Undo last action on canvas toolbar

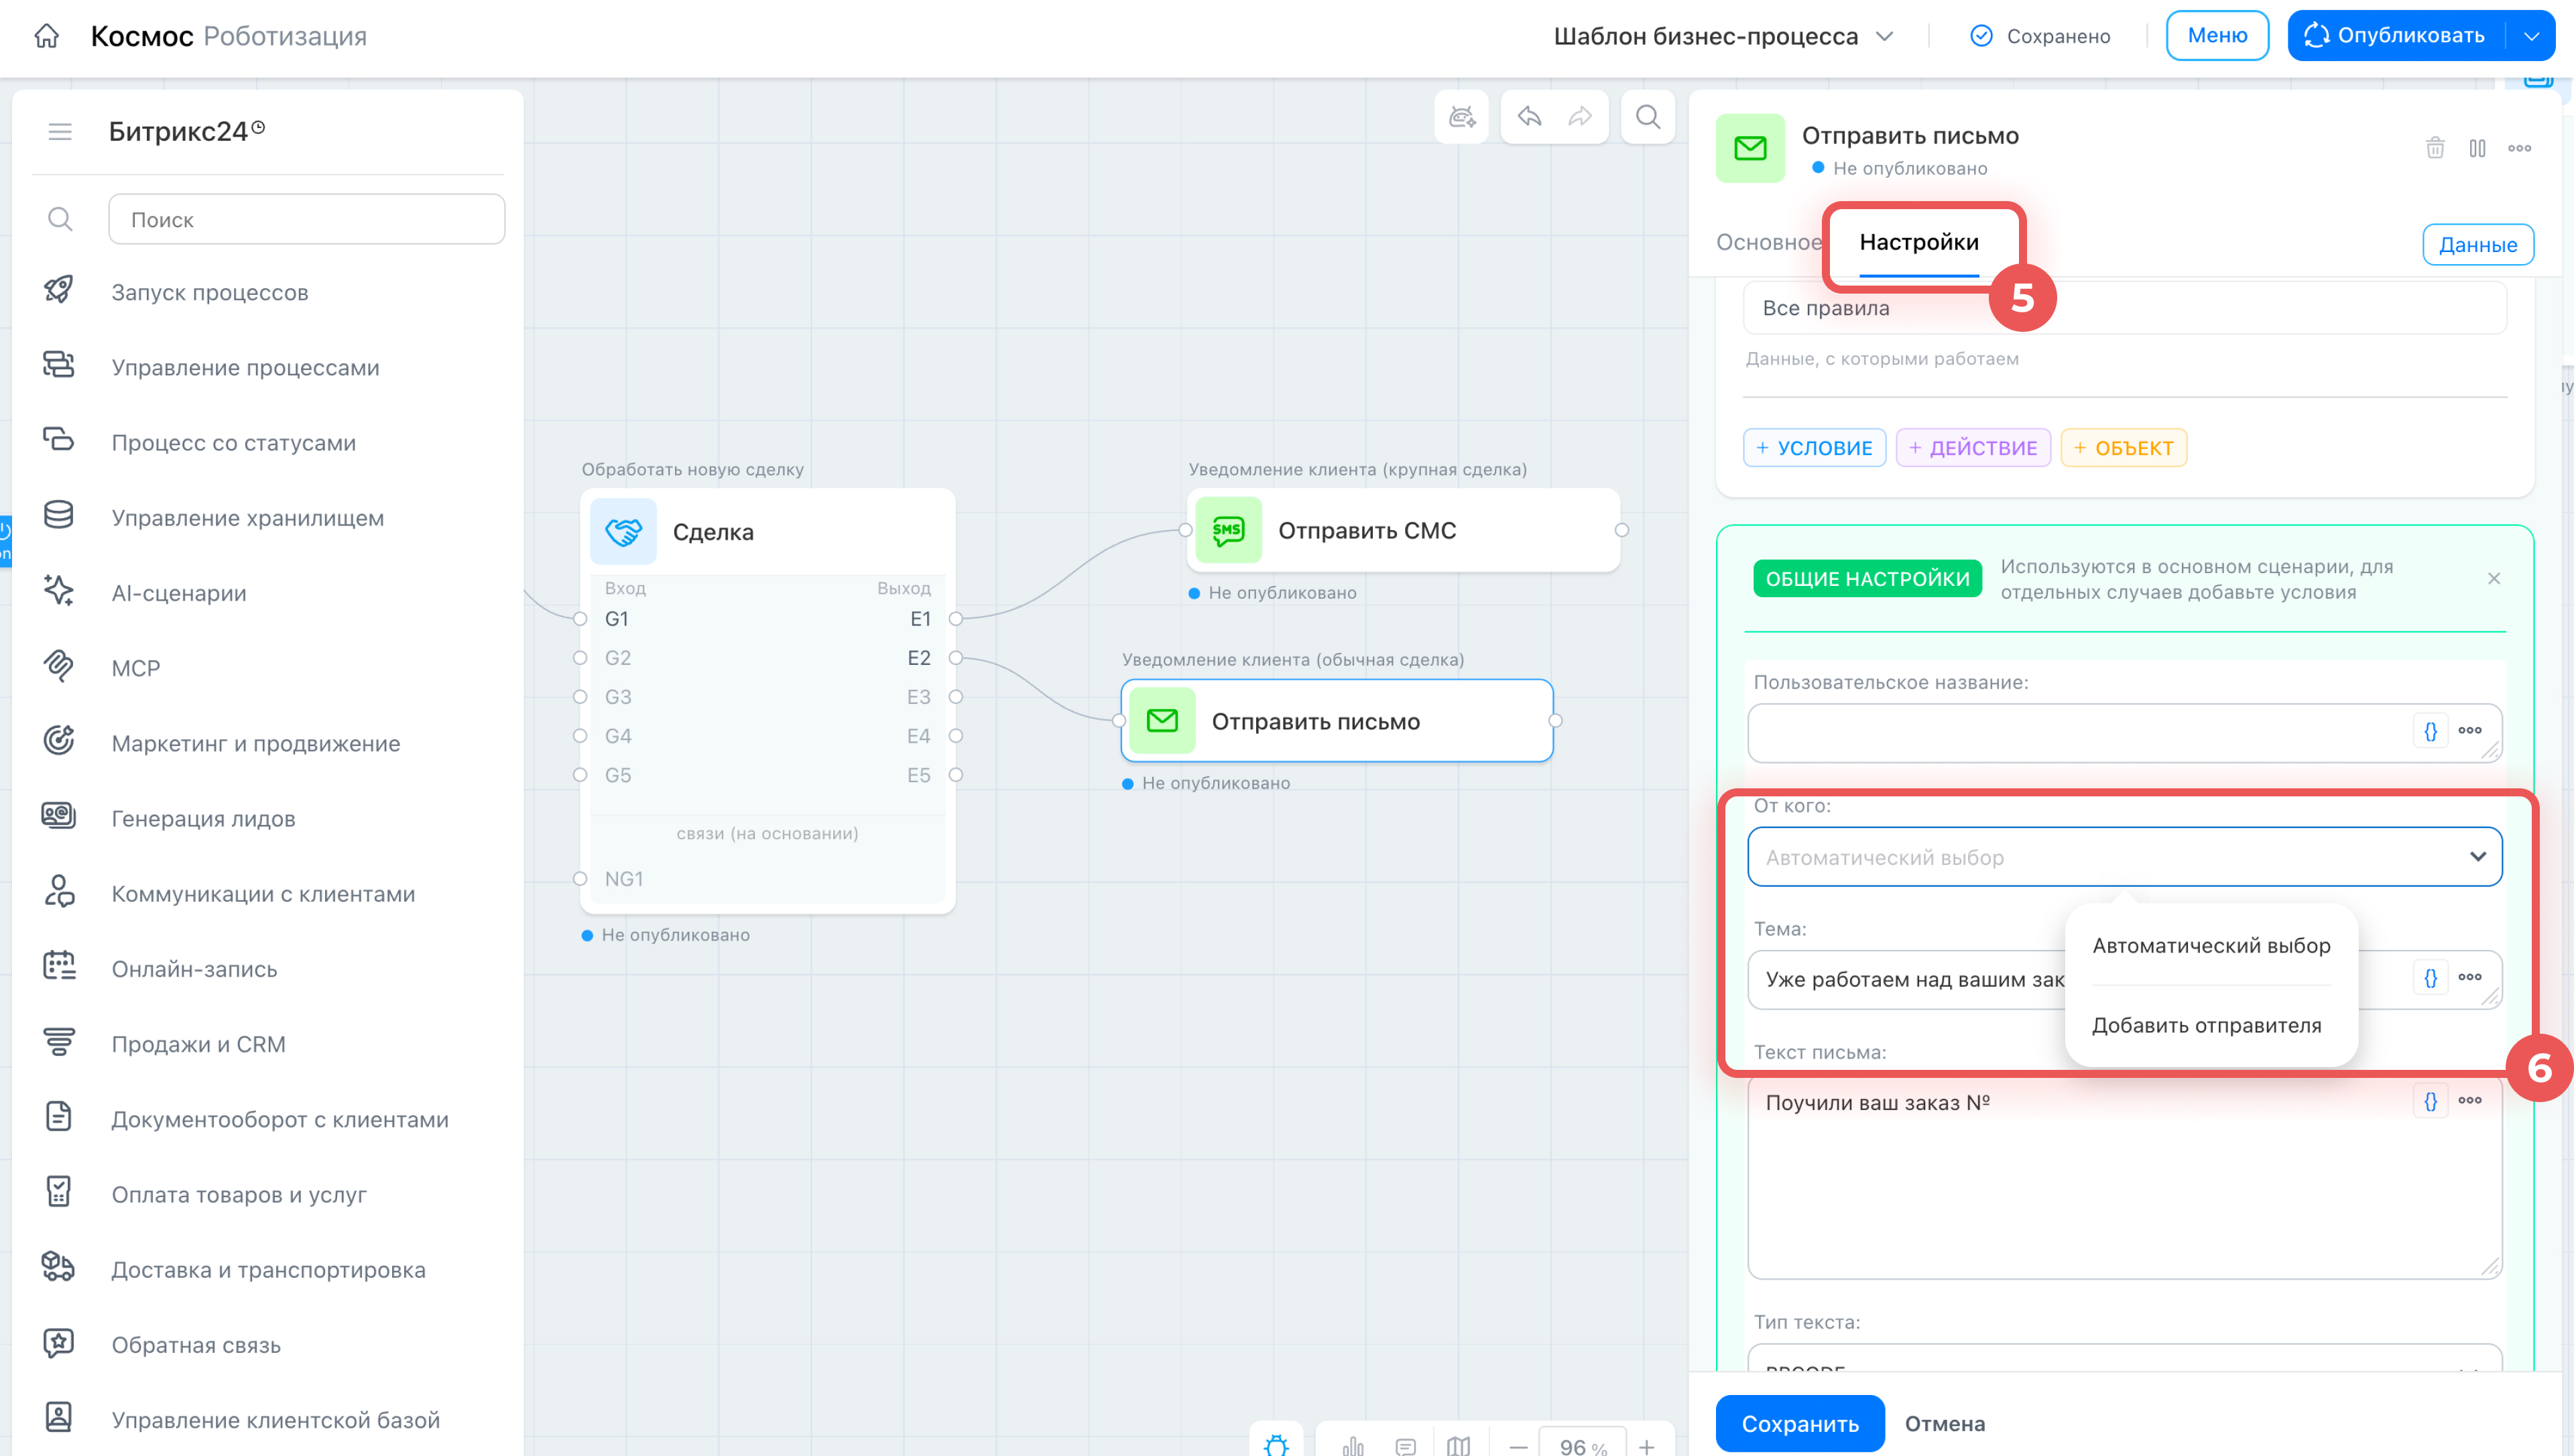point(1530,117)
